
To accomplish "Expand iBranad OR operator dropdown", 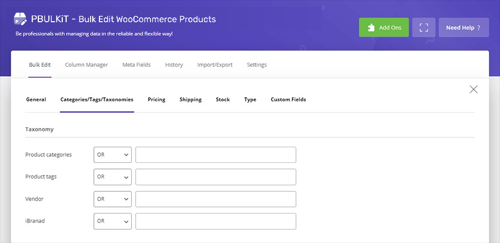I will tap(113, 221).
